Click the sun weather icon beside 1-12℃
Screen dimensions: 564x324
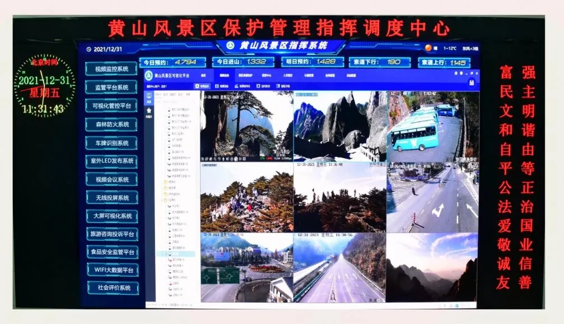click(x=428, y=48)
